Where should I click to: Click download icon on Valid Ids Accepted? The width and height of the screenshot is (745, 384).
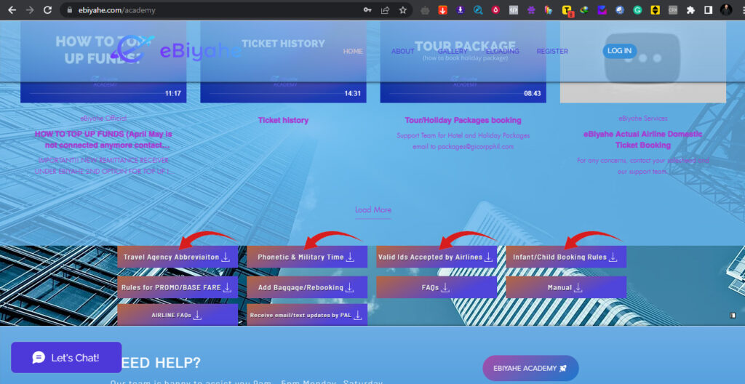tap(488, 257)
